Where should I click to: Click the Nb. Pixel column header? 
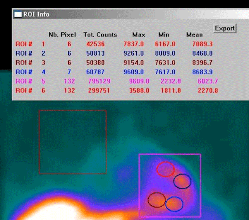click(x=62, y=35)
